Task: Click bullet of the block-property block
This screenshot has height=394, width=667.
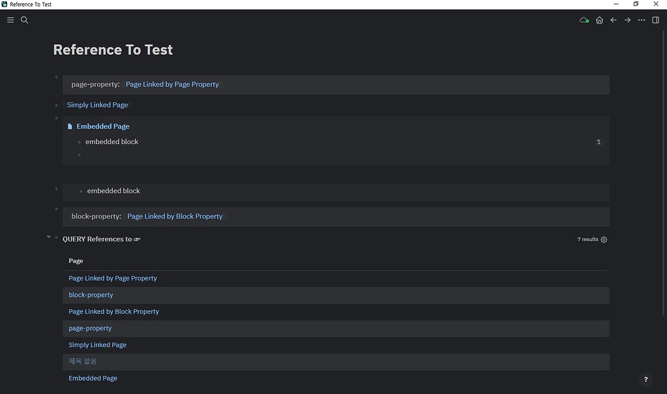Action: coord(57,209)
